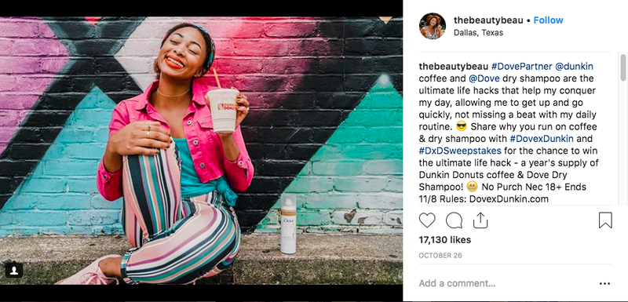Open more options three-dot menu
This screenshot has height=302, width=628.
click(x=604, y=284)
